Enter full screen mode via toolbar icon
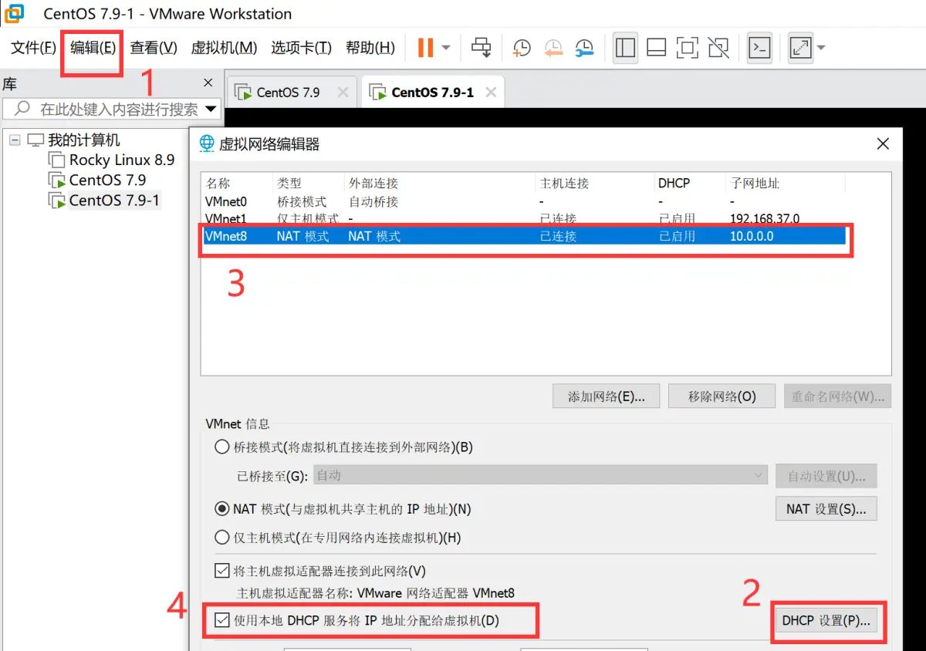Screen dimensions: 926x651 pos(688,47)
